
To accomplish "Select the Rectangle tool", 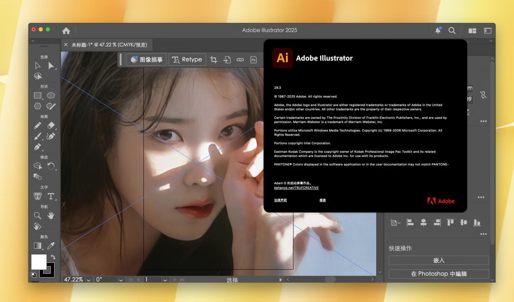I will point(38,96).
